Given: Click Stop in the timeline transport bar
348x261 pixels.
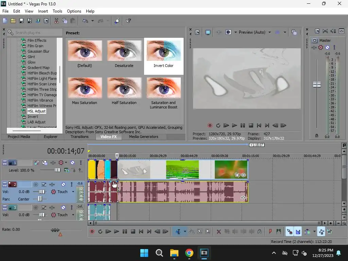Looking at the screenshot, I should [x=133, y=232].
